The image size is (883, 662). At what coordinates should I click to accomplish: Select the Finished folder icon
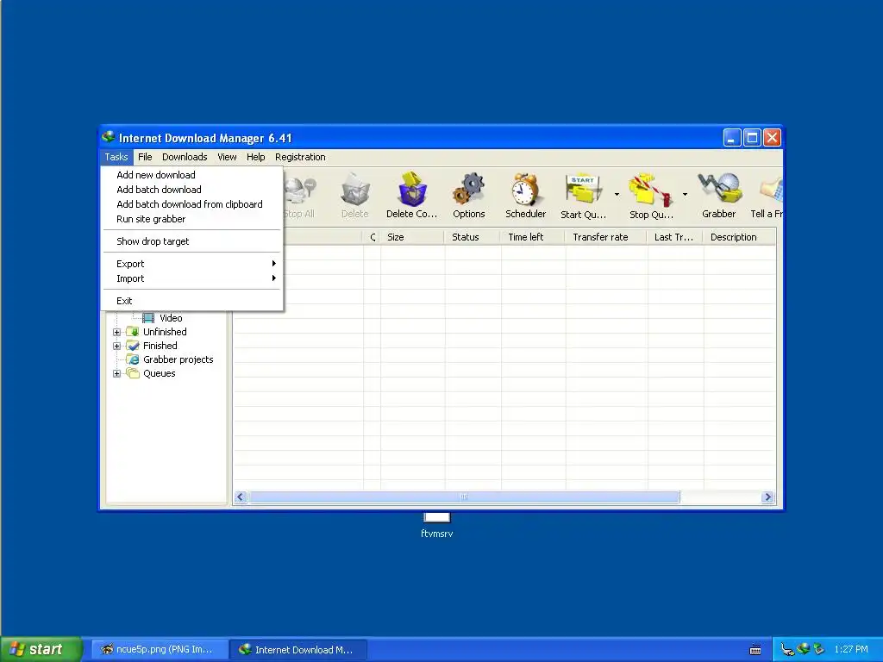(x=132, y=346)
